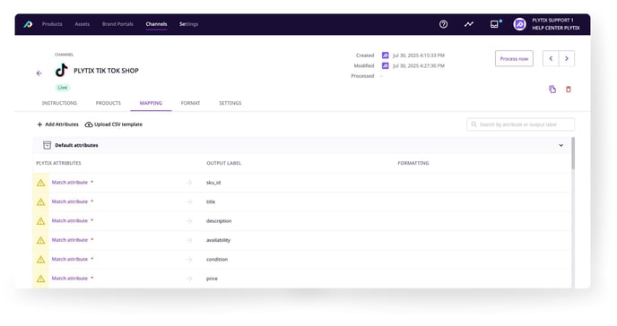Open the activity trend line icon

point(469,24)
